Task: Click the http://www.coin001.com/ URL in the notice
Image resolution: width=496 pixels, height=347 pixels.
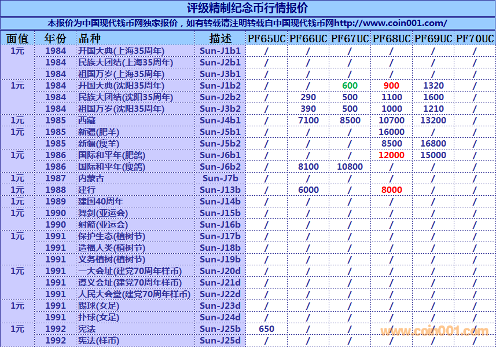Action: (x=391, y=23)
